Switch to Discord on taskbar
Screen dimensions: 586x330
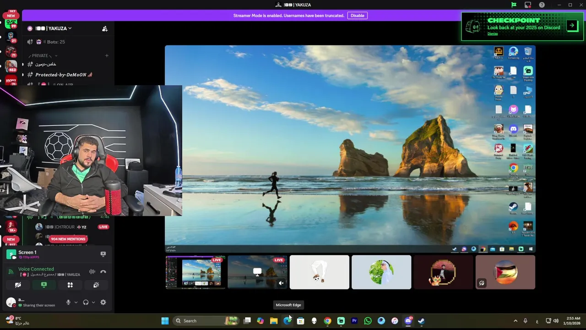[408, 321]
